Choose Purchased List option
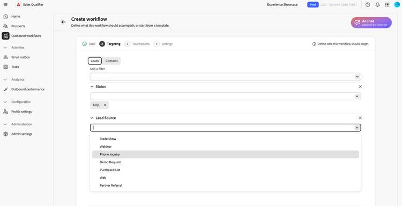 [225, 170]
